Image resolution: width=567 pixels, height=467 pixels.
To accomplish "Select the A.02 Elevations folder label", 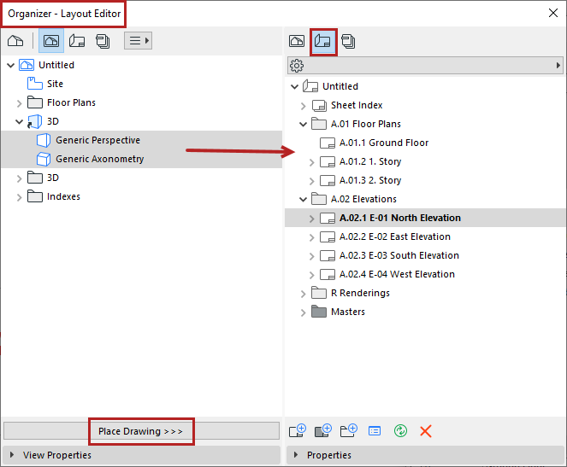I will click(363, 199).
